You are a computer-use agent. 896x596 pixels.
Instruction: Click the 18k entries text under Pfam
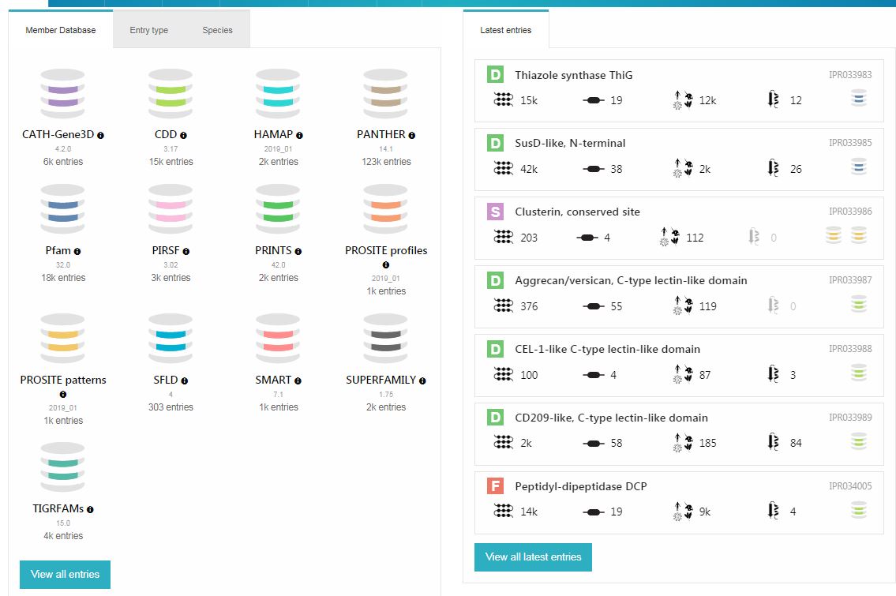63,278
